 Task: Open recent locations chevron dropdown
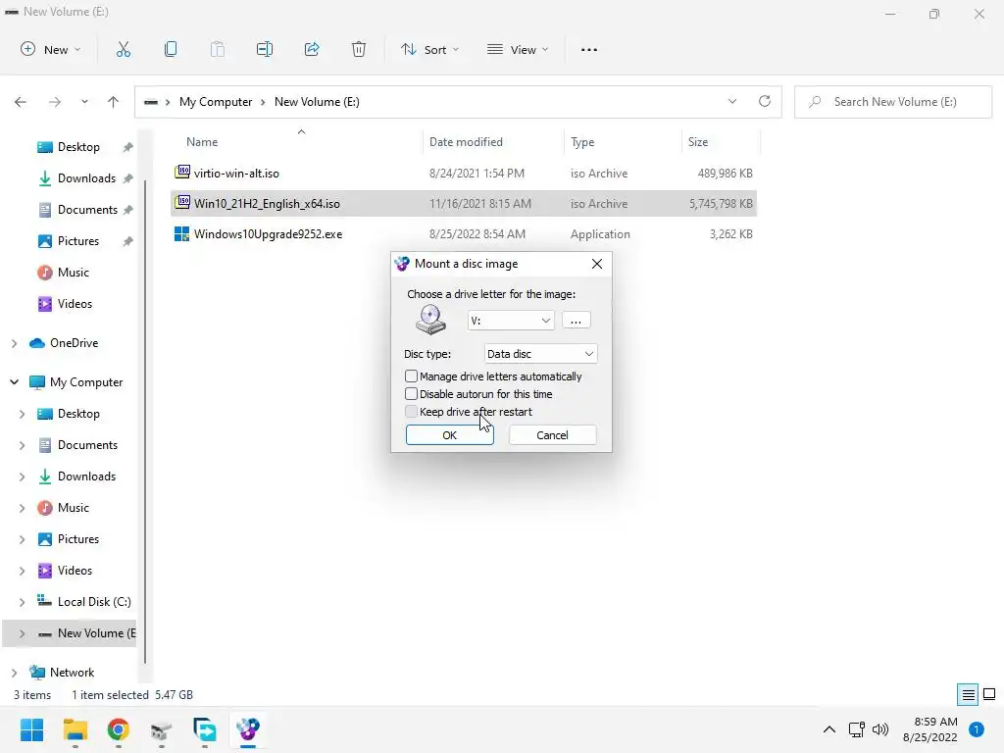(x=84, y=102)
